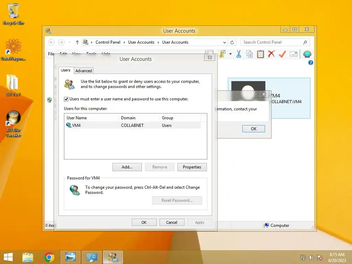Launch Google Chrome from the taskbar
Screen dimensions: 352x264
49,257
